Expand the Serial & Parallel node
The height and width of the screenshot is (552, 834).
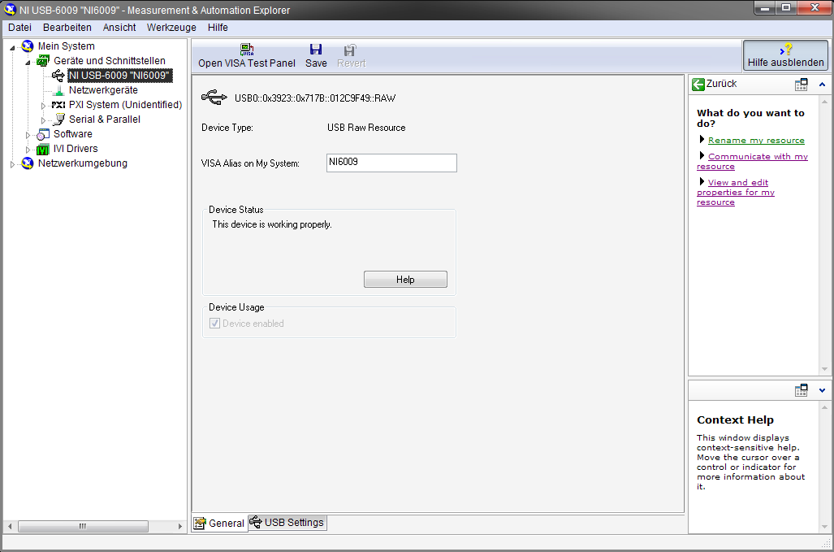pos(44,120)
